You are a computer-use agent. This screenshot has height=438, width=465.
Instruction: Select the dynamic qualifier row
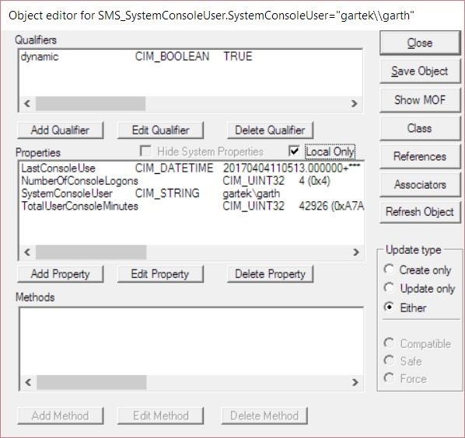point(191,56)
